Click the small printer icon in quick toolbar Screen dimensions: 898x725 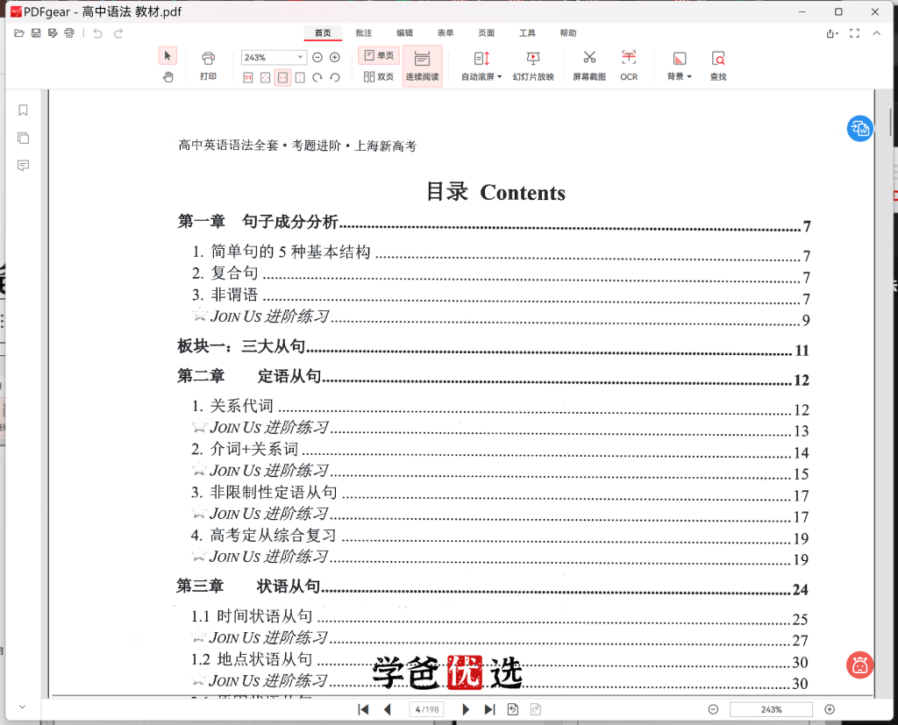tap(69, 33)
